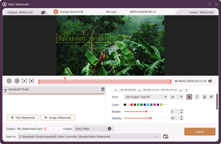Select the Apeaksoft Studio watermark in preview
The width and height of the screenshot is (221, 144).
84,38
